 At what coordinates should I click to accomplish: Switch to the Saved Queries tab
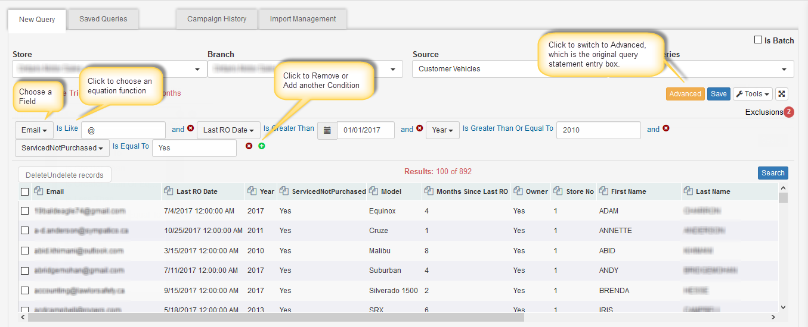click(103, 19)
